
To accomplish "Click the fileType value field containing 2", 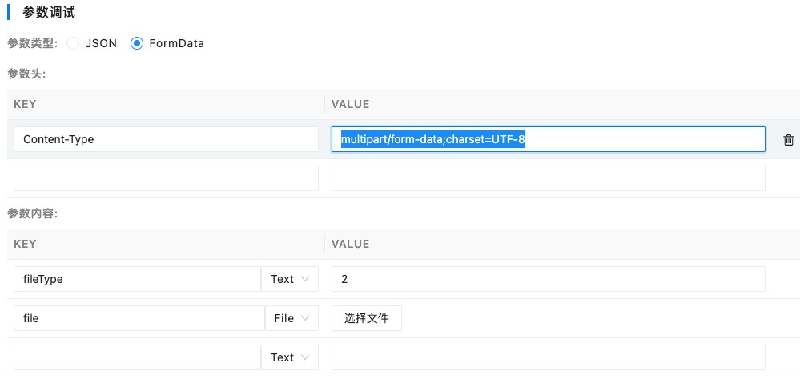I will [549, 279].
